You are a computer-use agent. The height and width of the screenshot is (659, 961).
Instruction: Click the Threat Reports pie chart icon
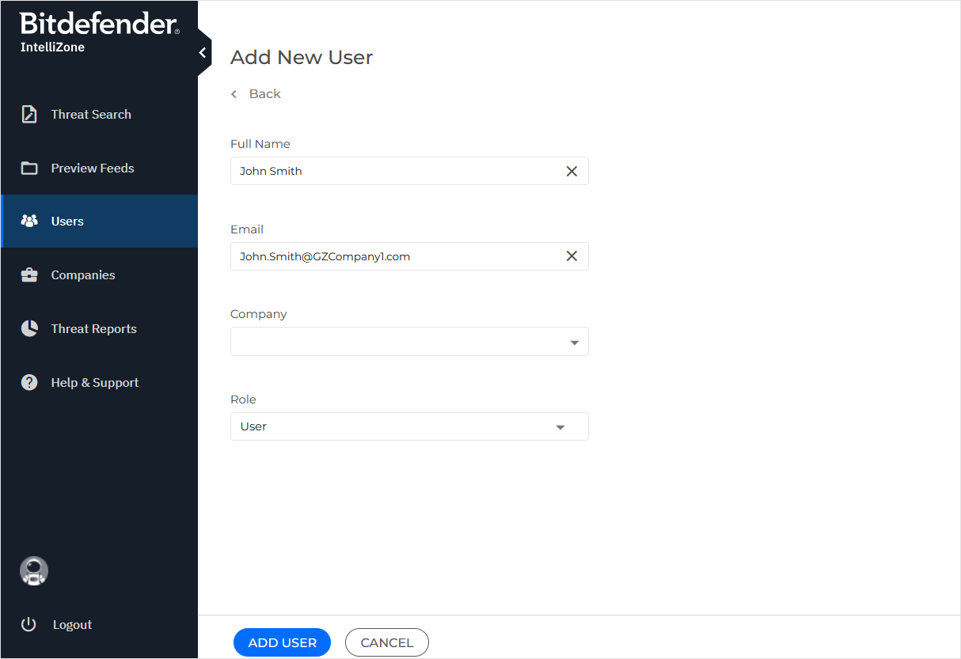click(x=29, y=329)
